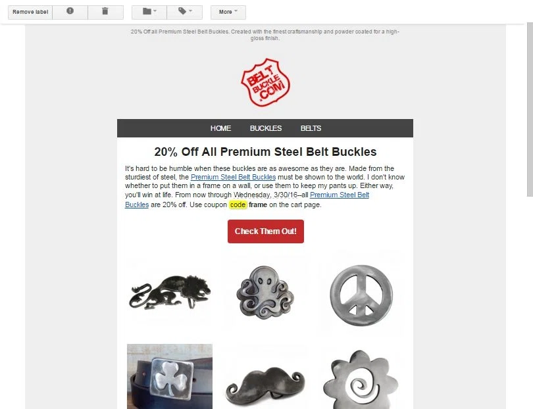Screen dimensions: 533x409
Task: Follow the second Premium Steel Belt link
Action: click(340, 195)
